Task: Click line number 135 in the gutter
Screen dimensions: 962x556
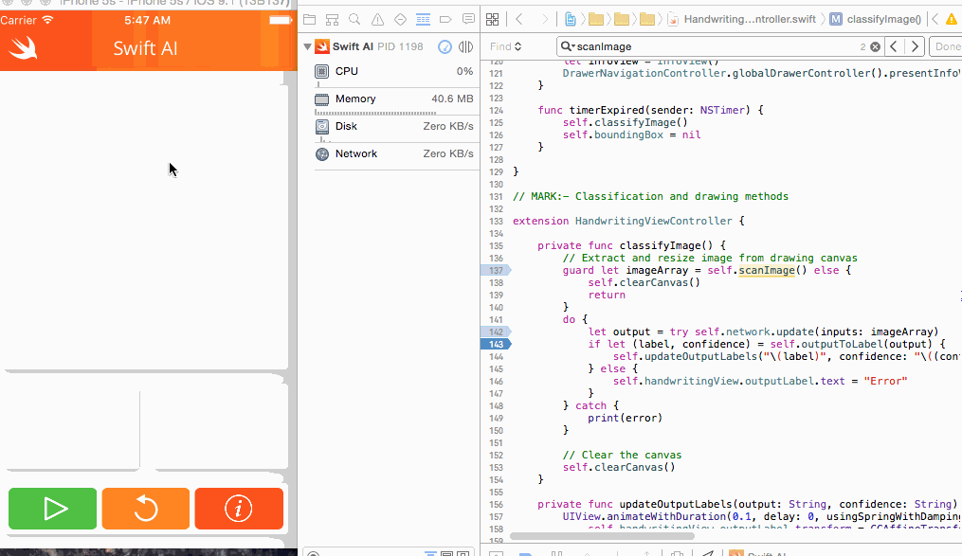Action: pyautogui.click(x=497, y=246)
